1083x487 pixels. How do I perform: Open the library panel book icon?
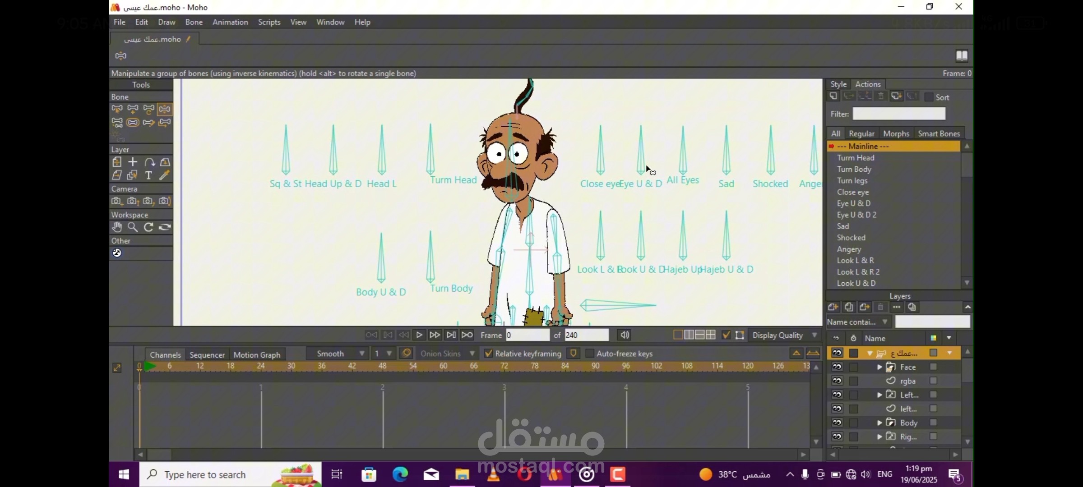tap(962, 55)
